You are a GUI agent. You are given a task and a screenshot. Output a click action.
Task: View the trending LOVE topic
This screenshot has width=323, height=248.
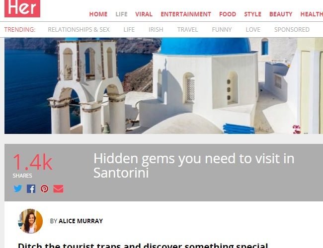pyautogui.click(x=253, y=30)
